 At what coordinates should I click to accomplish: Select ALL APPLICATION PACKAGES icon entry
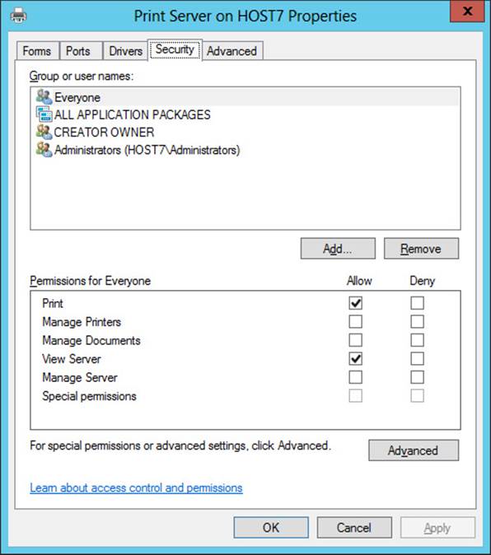click(44, 114)
